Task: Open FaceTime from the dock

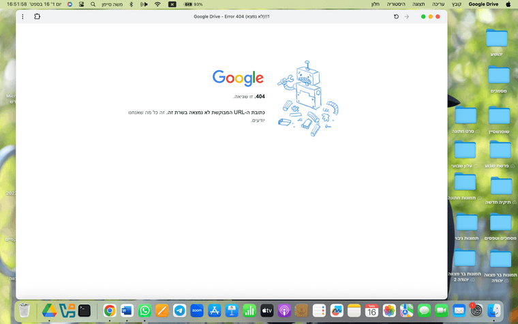Action: 442,311
